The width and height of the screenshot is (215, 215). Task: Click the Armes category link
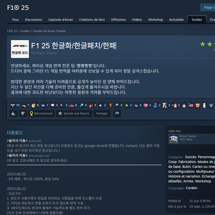188,181
